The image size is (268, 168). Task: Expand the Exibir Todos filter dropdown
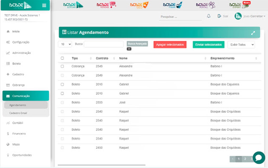[241, 45]
